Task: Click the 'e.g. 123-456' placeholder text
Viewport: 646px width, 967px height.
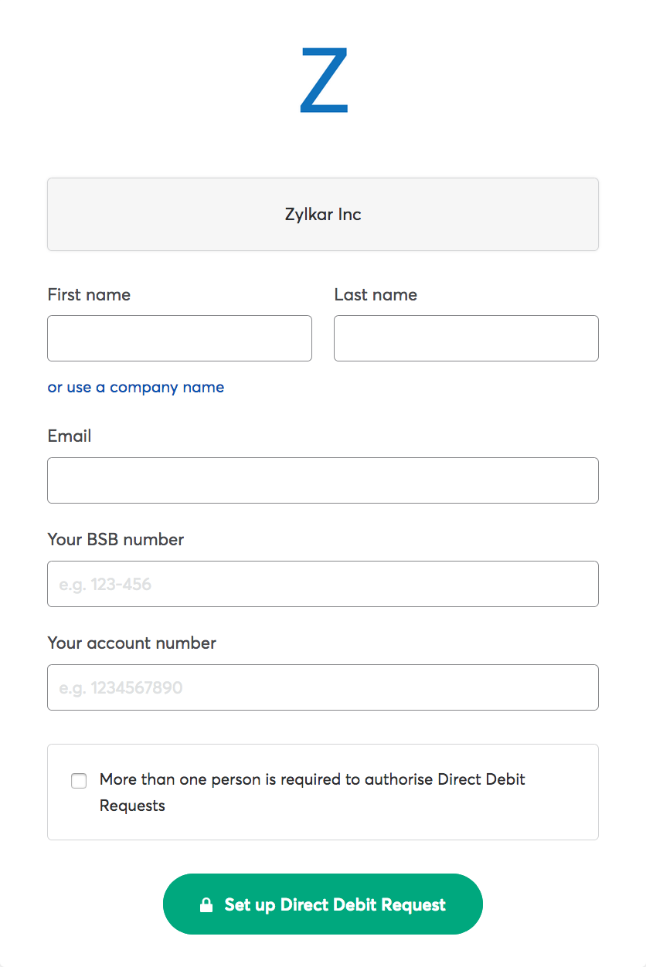Action: [x=105, y=584]
